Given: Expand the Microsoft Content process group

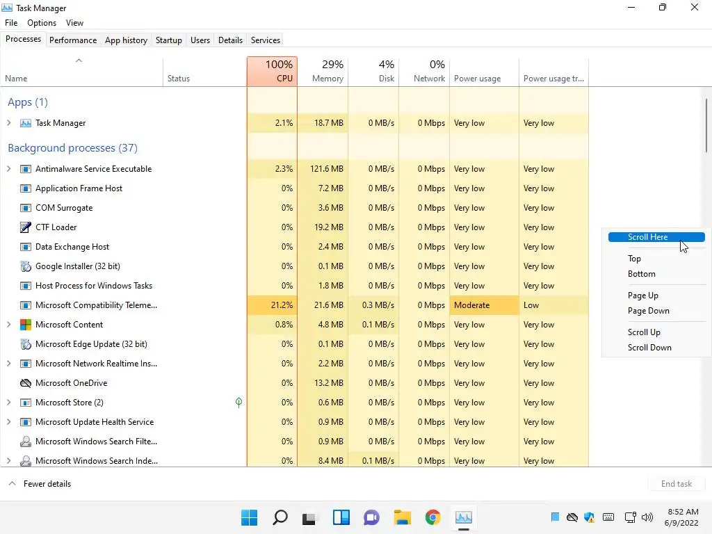Looking at the screenshot, I should [8, 325].
